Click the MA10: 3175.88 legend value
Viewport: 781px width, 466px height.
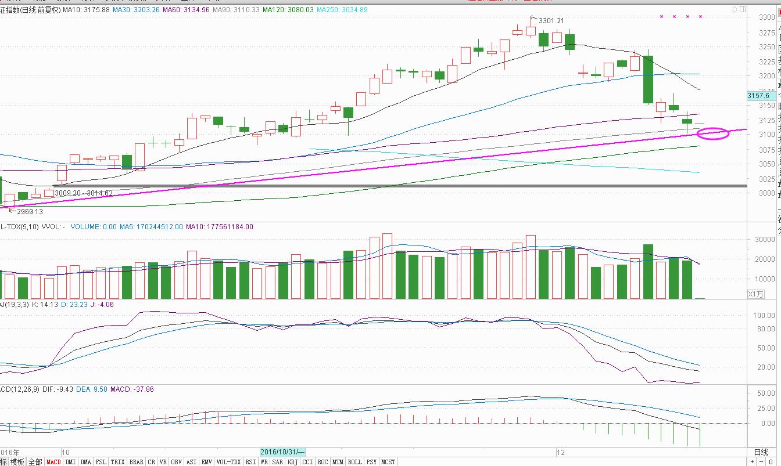[86, 10]
